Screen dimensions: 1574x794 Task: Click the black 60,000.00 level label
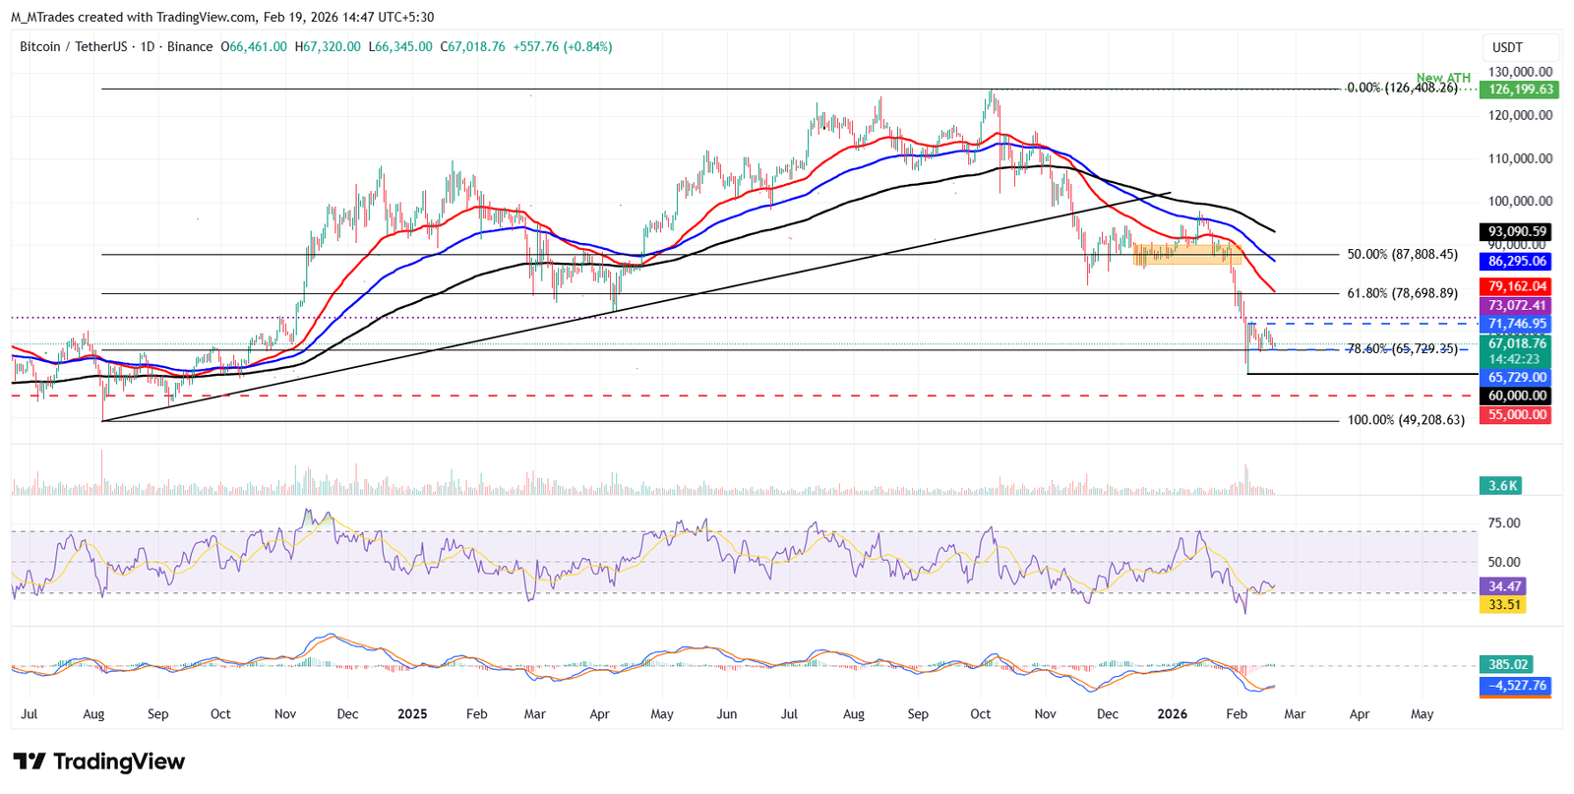pos(1518,397)
